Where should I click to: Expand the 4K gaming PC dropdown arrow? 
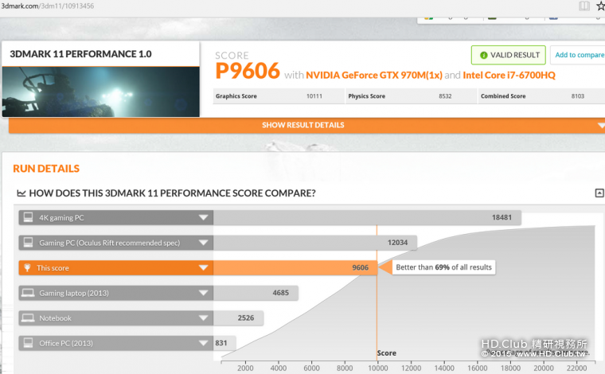[x=203, y=217]
